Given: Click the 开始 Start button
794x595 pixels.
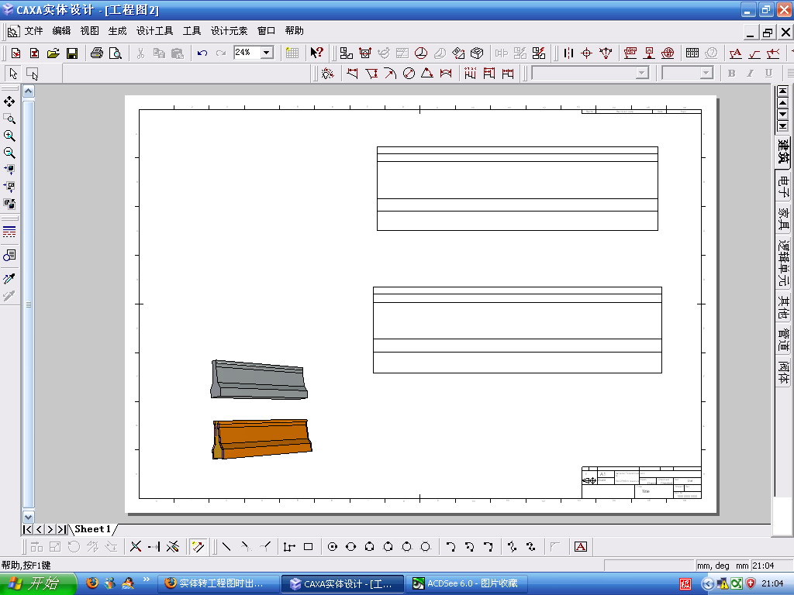Looking at the screenshot, I should [x=37, y=584].
